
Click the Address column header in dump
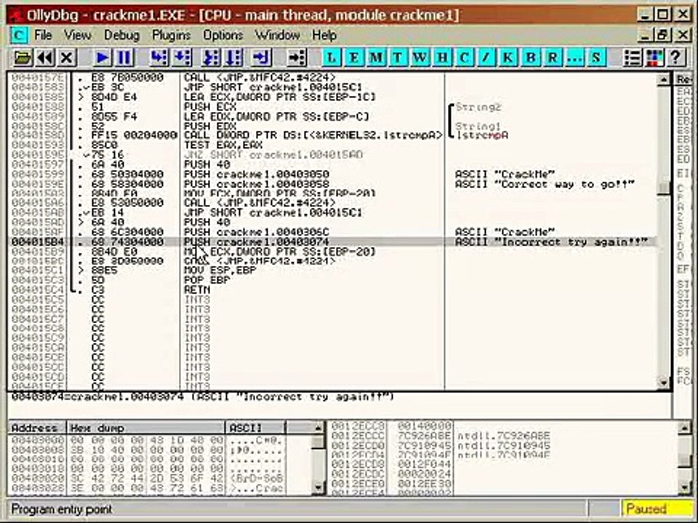point(37,428)
